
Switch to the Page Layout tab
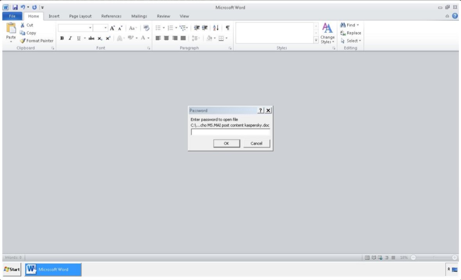(80, 16)
